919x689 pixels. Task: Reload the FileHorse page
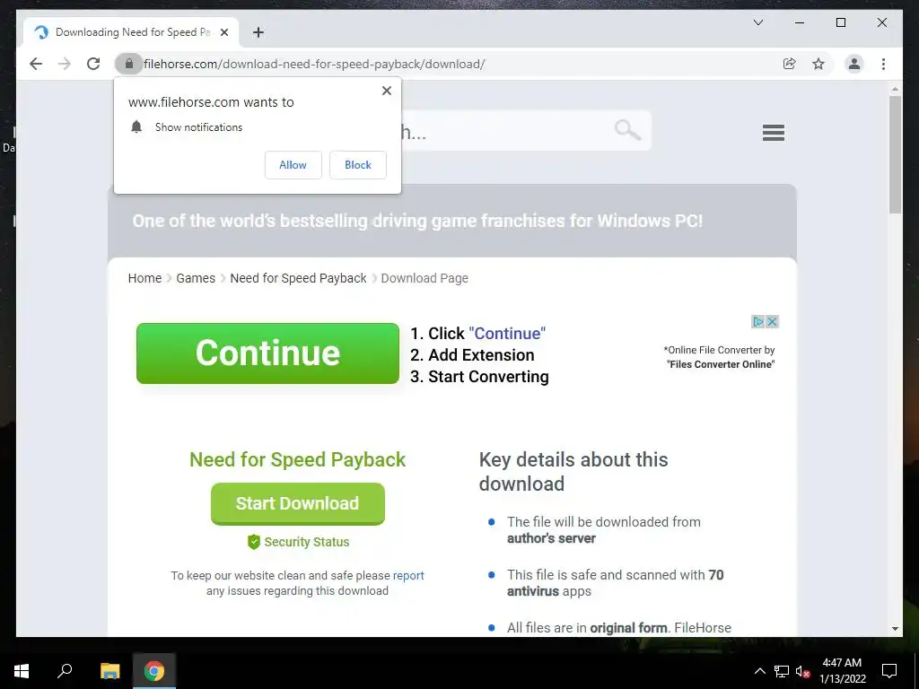[x=93, y=64]
